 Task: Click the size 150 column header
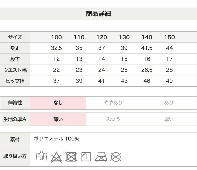[x=170, y=37]
